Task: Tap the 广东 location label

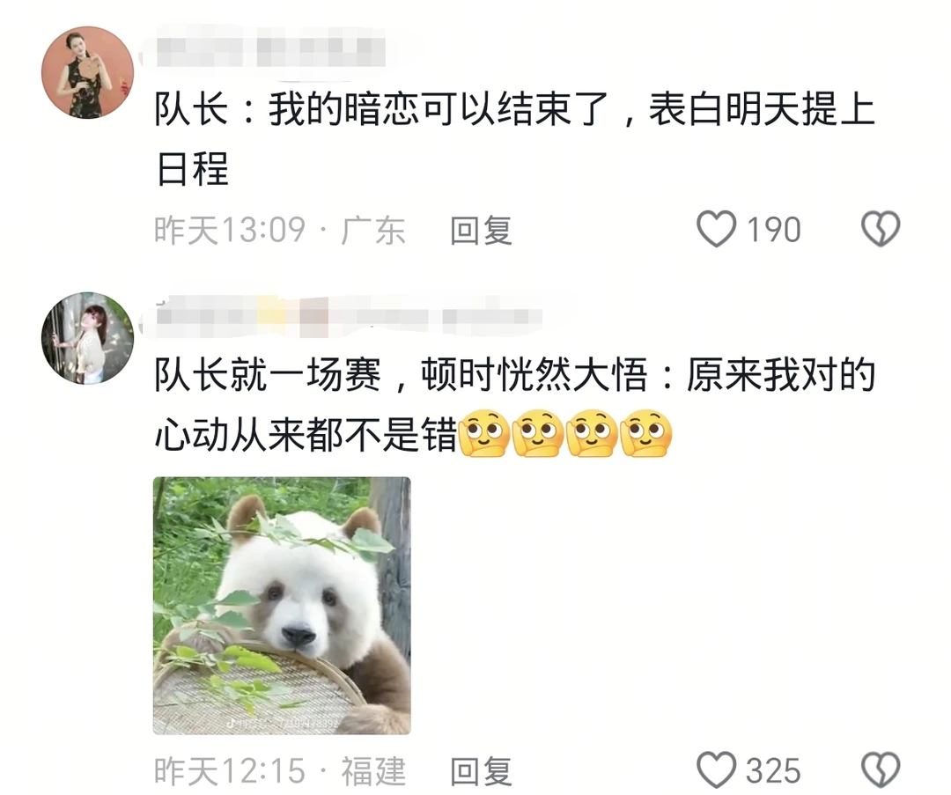Action: [x=373, y=231]
